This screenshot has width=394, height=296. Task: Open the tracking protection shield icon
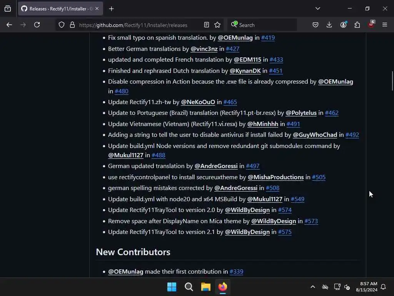pos(62,25)
